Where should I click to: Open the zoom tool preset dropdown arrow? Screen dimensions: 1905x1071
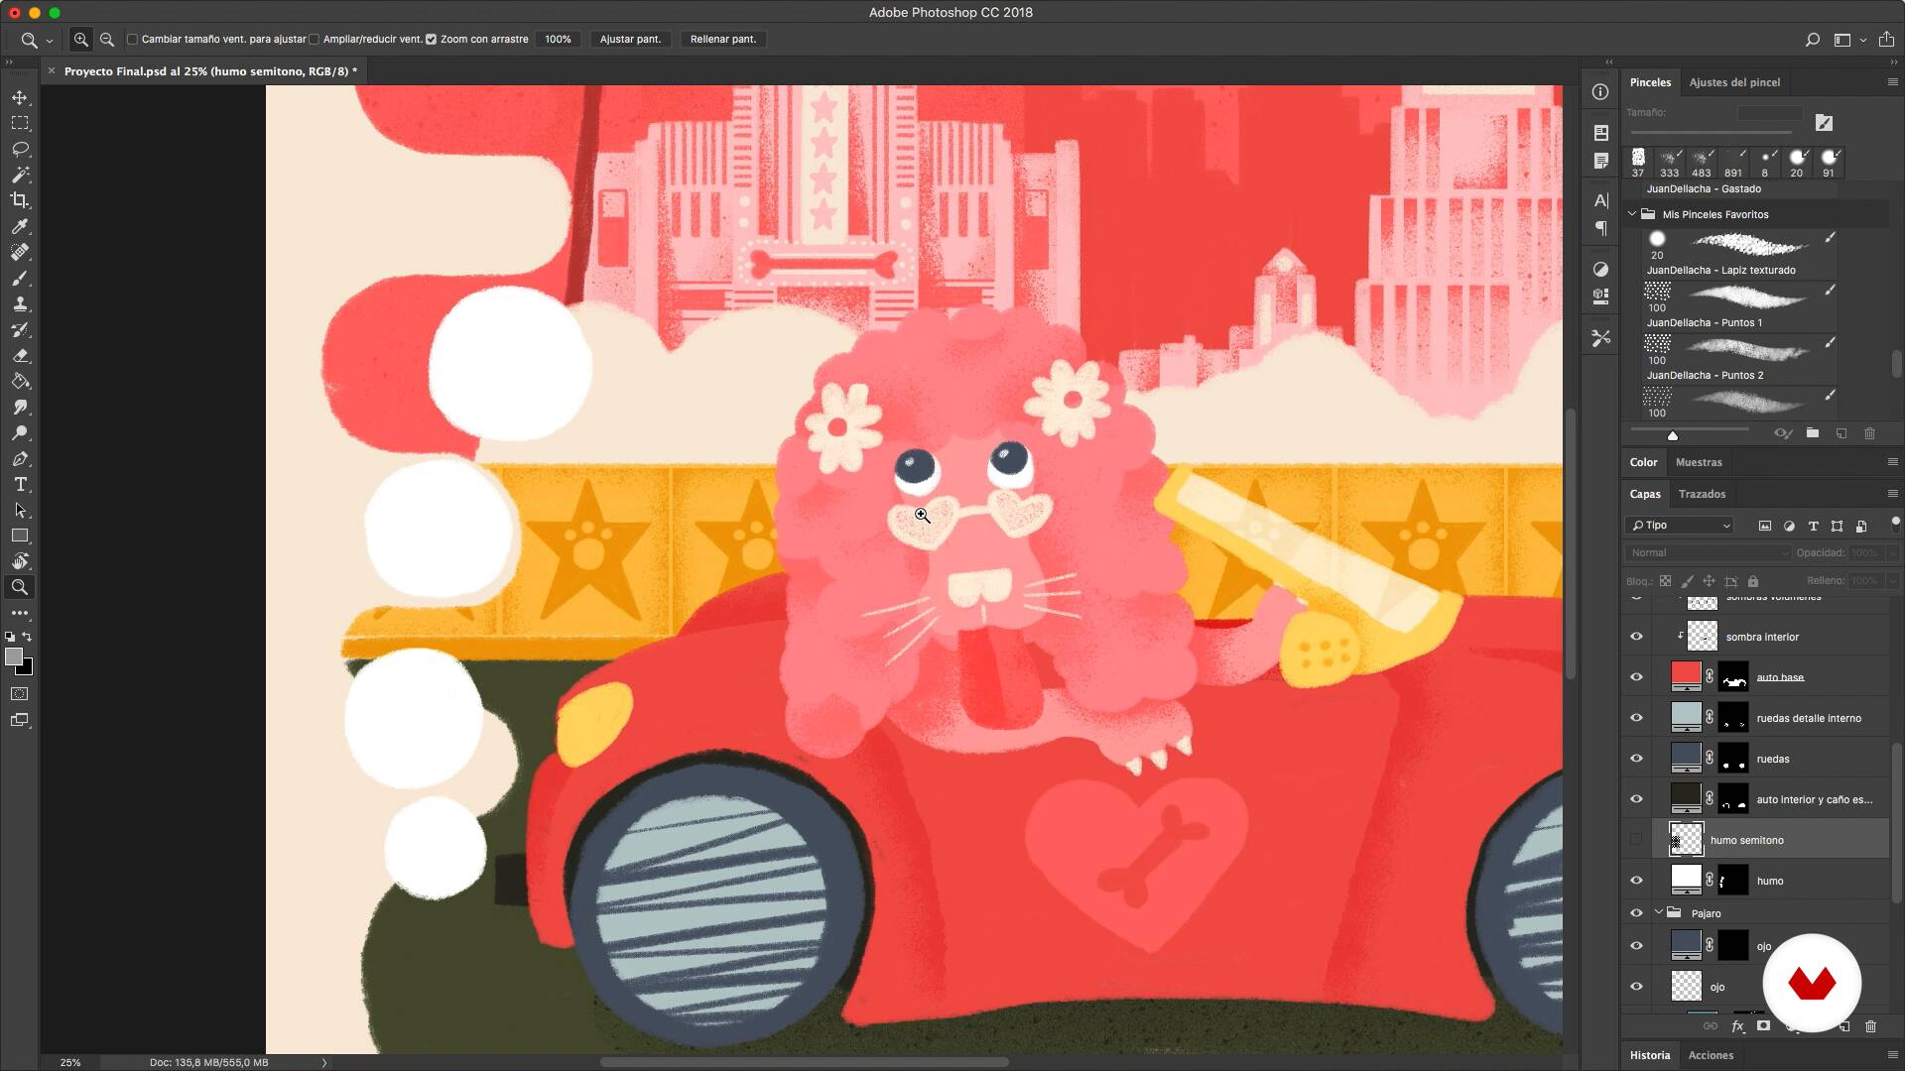click(49, 41)
